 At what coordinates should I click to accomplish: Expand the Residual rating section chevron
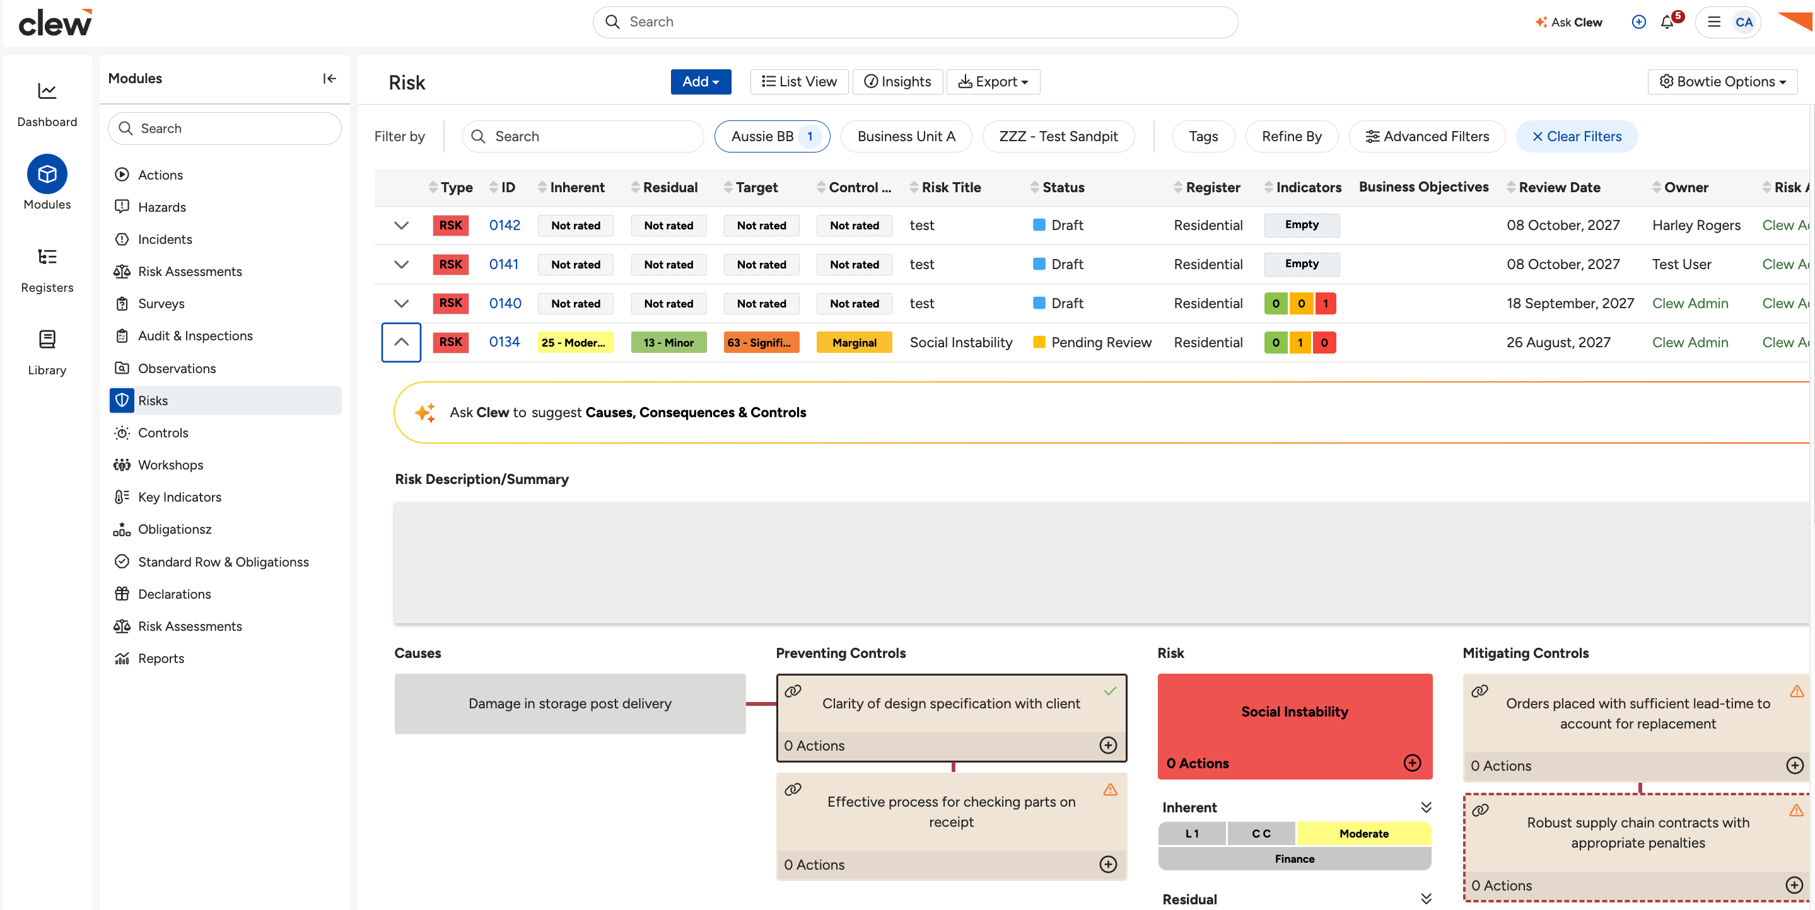coord(1425,899)
